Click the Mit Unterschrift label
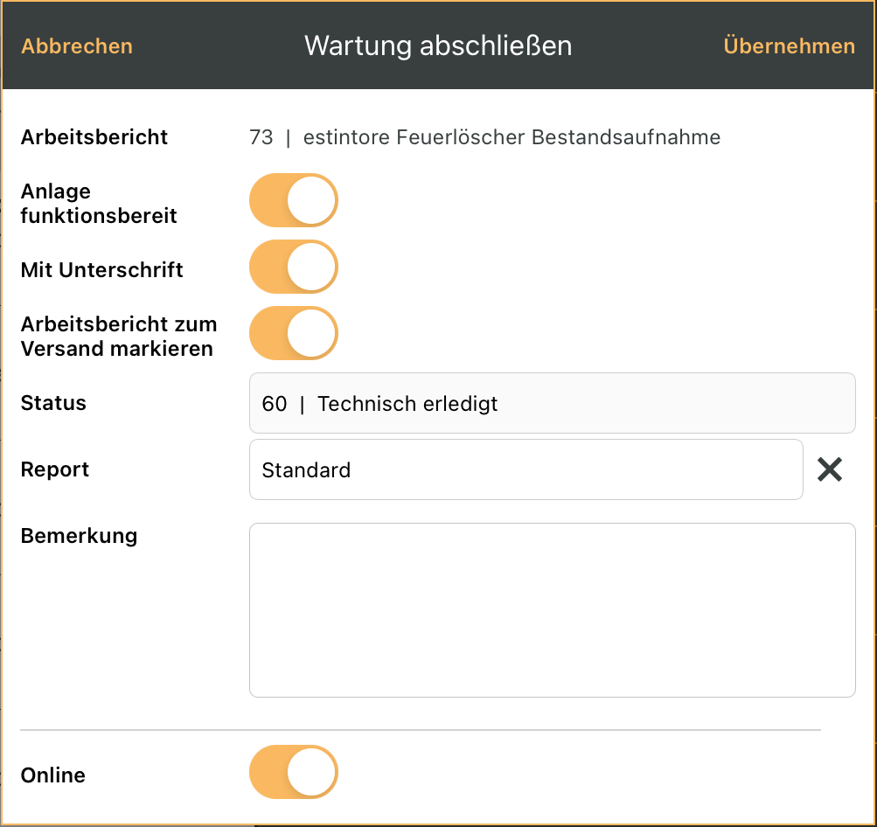877x827 pixels. click(101, 269)
